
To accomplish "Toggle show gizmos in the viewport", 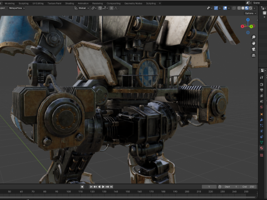I will (216, 8).
